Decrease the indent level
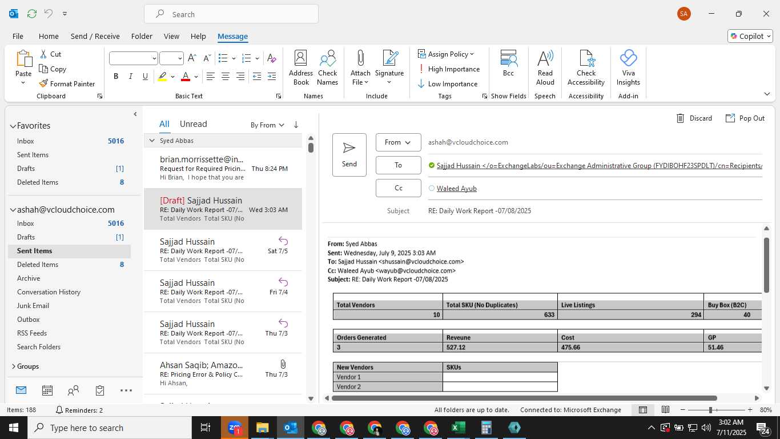The width and height of the screenshot is (780, 439). 257,76
